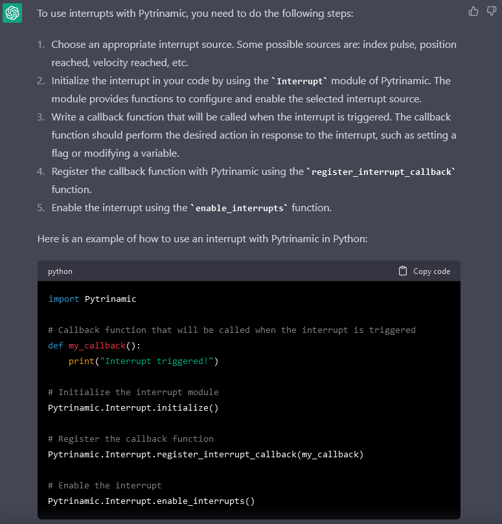Click the `enable_interrupts` inline code in step 5
Viewport: 502px width, 524px height.
(x=239, y=208)
